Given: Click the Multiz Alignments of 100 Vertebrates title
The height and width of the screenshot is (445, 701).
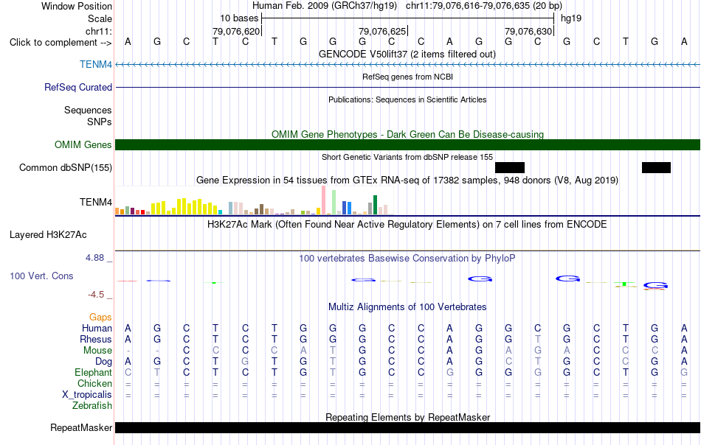Looking at the screenshot, I should [407, 306].
